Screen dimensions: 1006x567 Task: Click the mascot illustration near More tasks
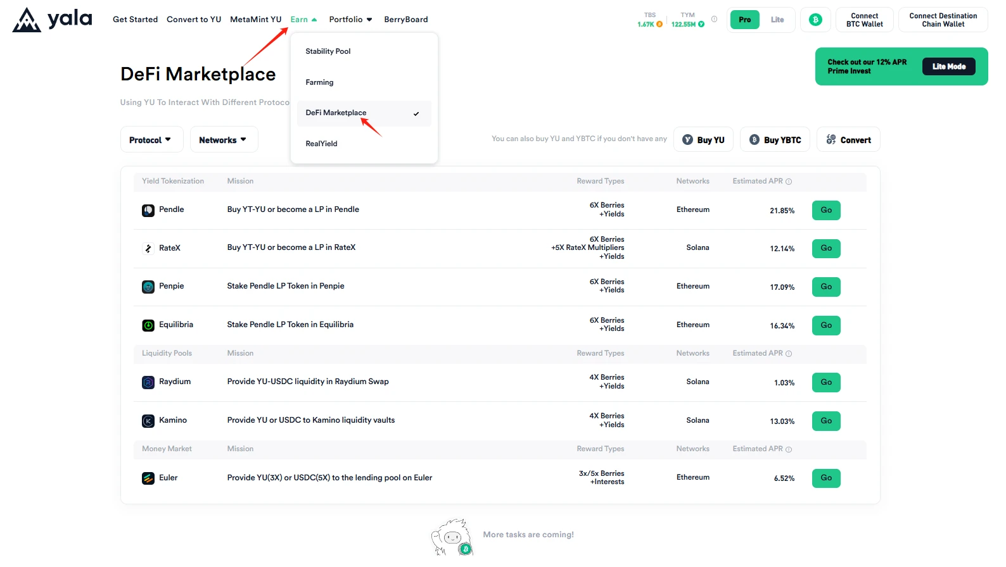point(452,537)
